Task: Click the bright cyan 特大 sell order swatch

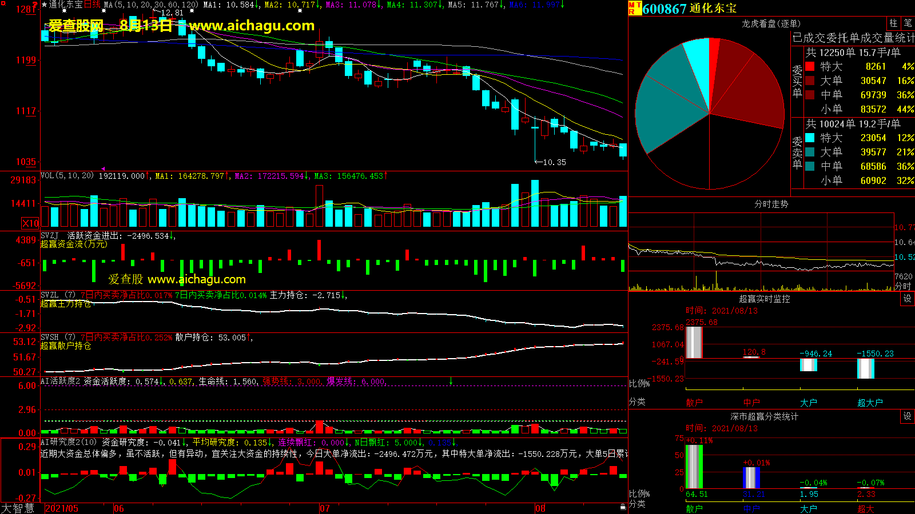Action: point(810,138)
